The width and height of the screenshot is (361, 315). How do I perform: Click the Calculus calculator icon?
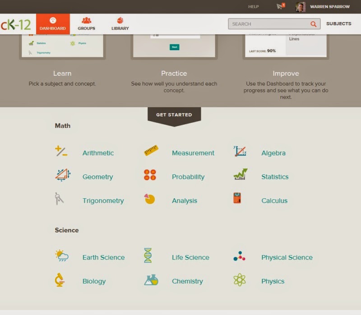pos(237,198)
